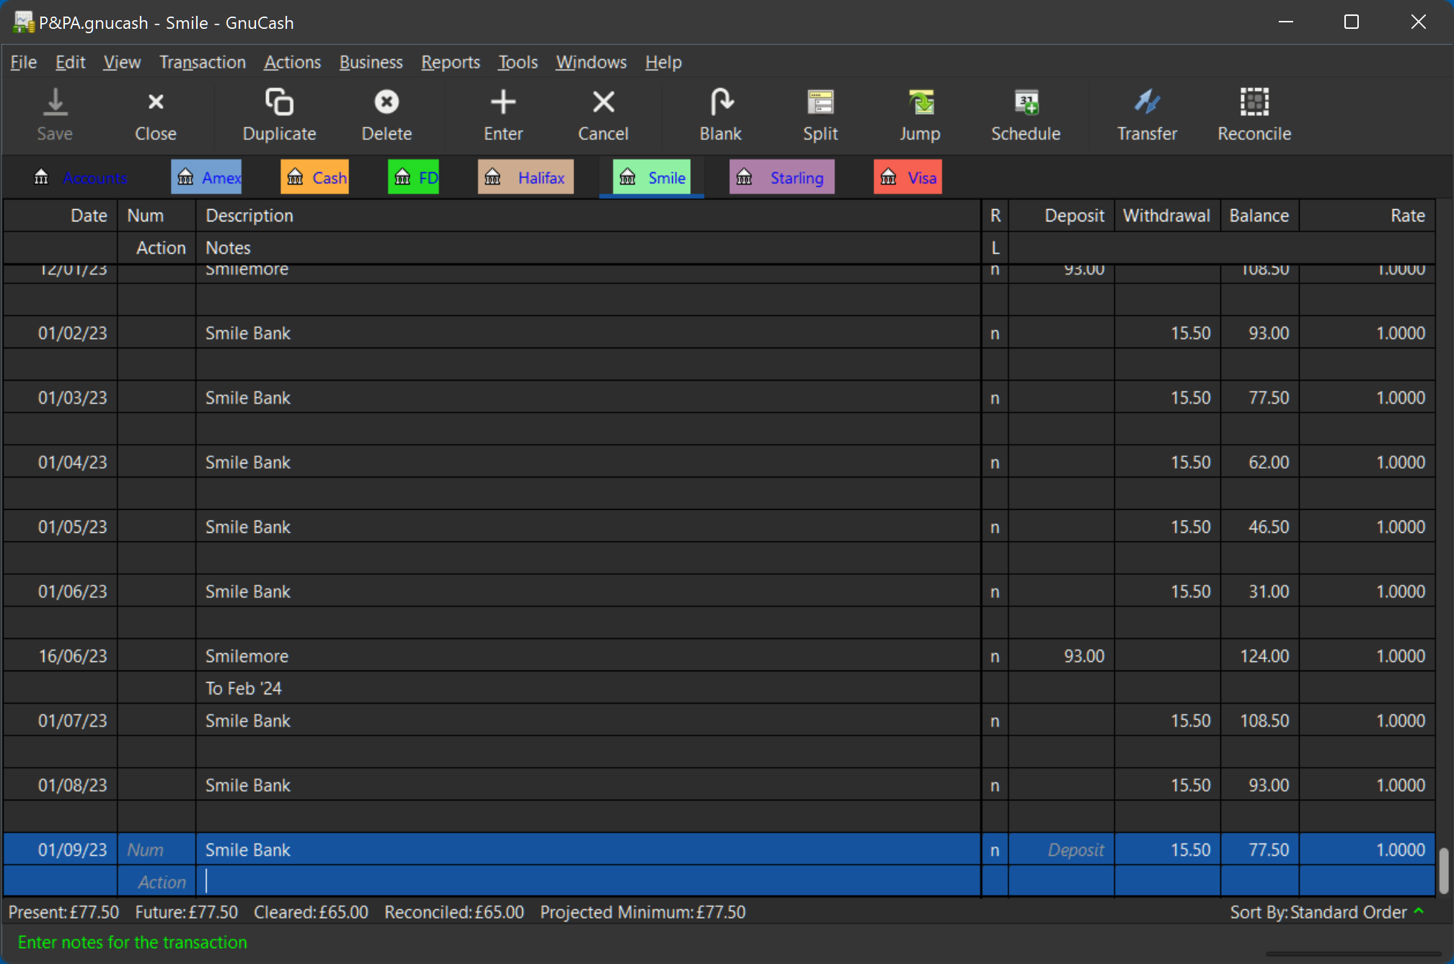Open the Transaction menu

tap(203, 63)
